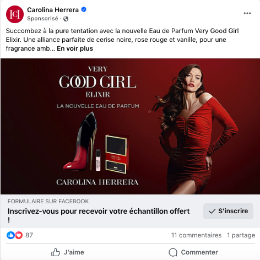Click the Commenter button

click(x=193, y=252)
